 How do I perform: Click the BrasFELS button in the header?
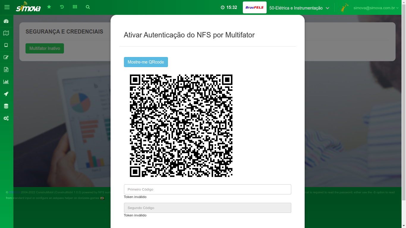point(254,7)
